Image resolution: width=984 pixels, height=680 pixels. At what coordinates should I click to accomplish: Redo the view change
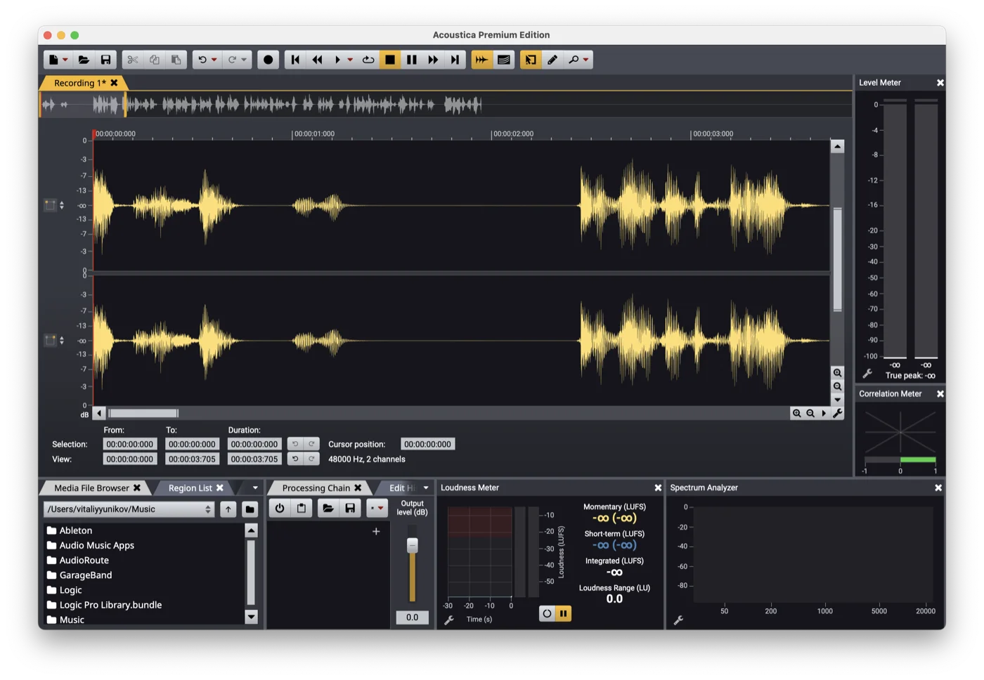tap(311, 459)
